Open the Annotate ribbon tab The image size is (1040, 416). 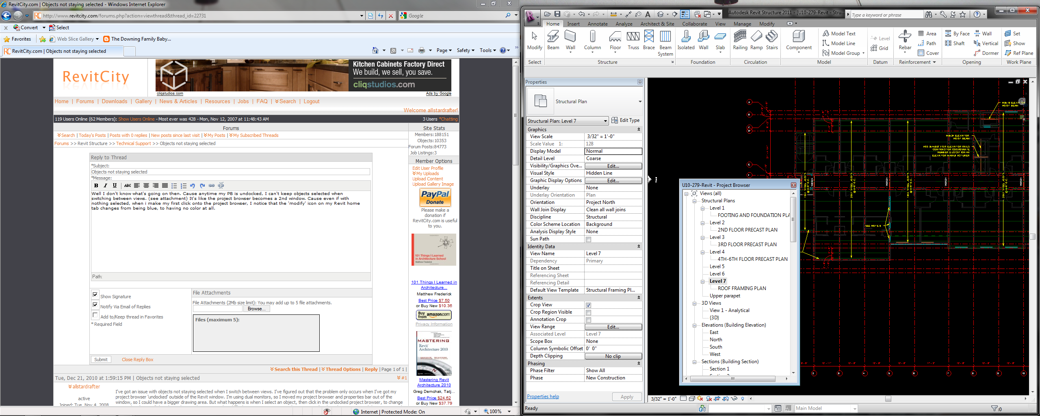[597, 24]
